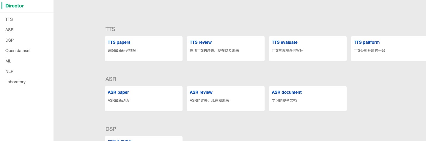Click the description 理清TTS的过去，现在以及未来

point(215,51)
